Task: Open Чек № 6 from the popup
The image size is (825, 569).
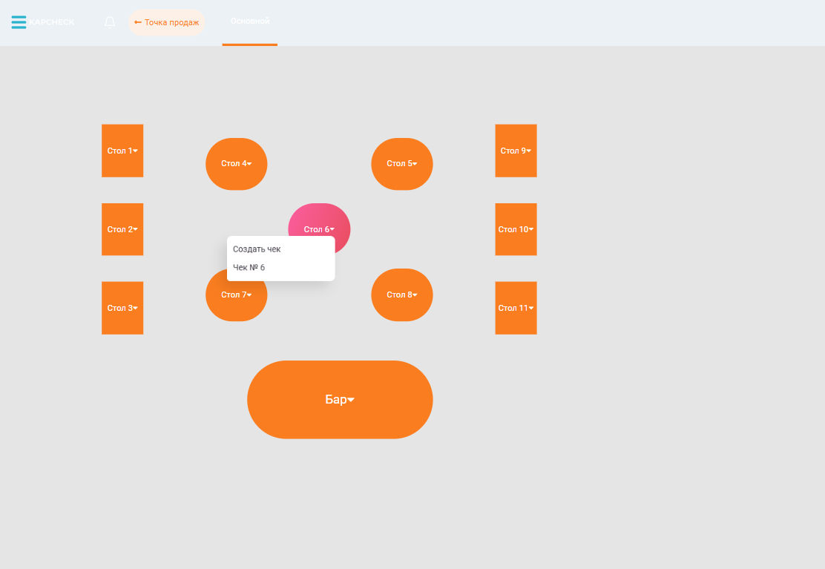Action: (x=249, y=267)
